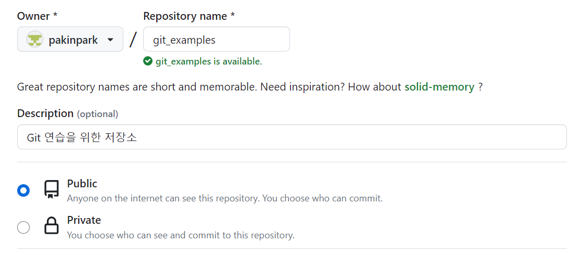Click the Description (optional) label
Image resolution: width=581 pixels, height=255 pixels.
(x=67, y=113)
